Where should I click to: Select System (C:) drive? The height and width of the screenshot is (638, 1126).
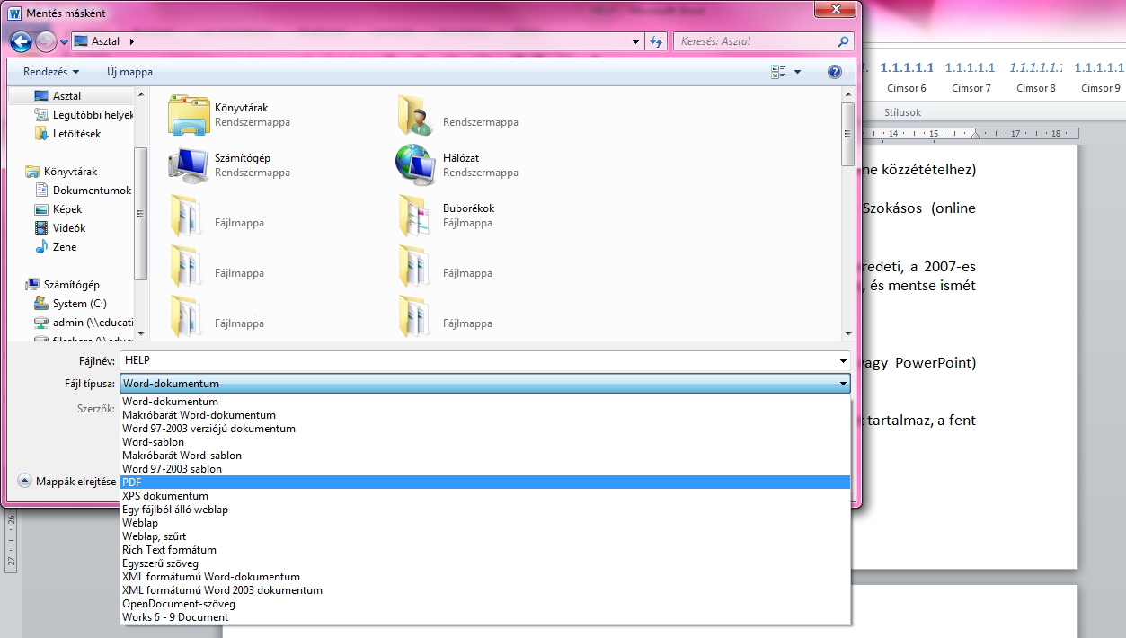coord(70,304)
